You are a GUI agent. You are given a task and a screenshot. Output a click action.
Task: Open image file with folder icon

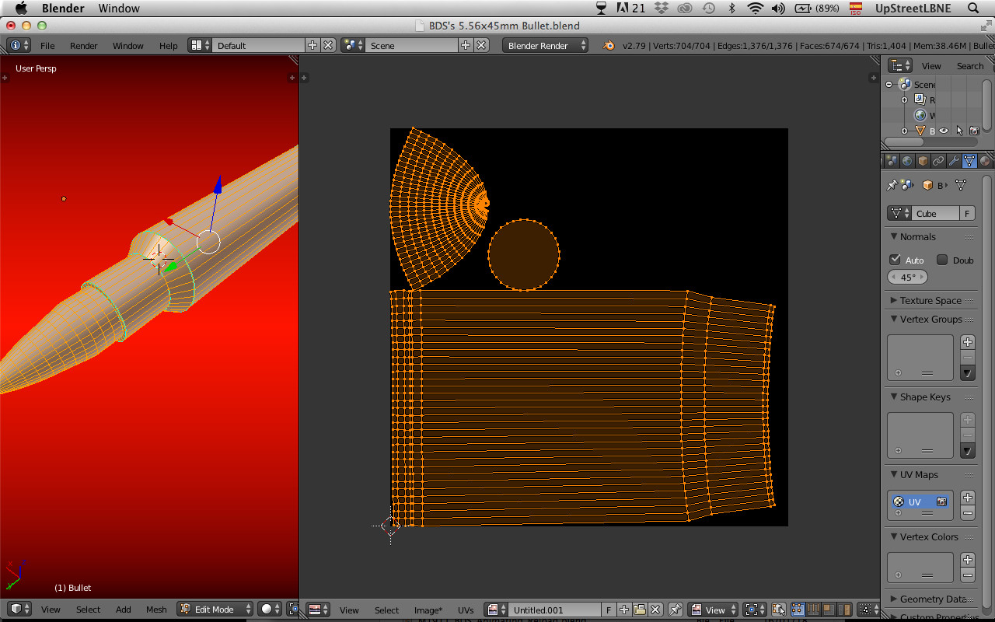639,609
